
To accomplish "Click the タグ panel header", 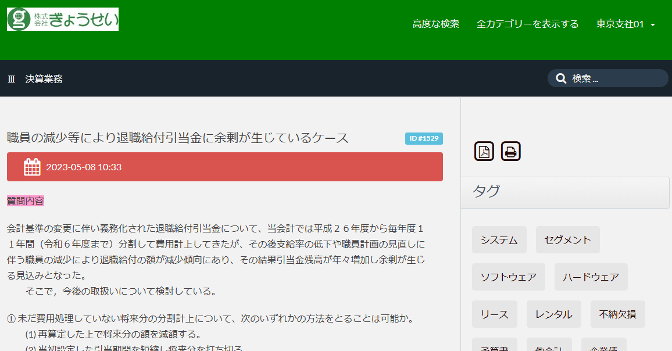I will click(x=564, y=192).
